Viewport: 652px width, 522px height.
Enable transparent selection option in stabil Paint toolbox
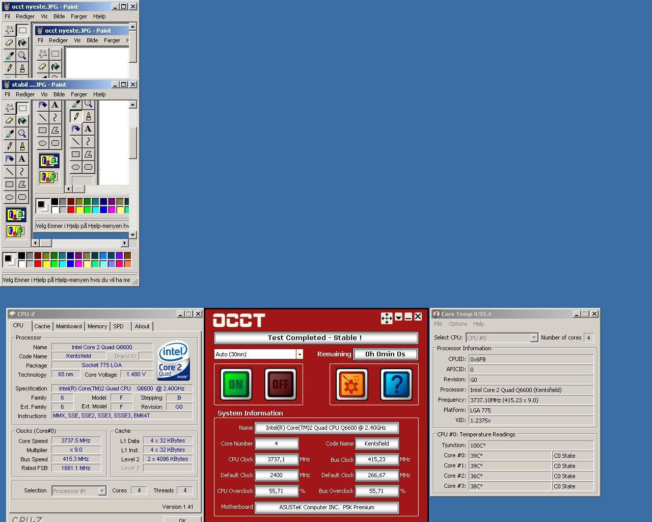pos(16,231)
